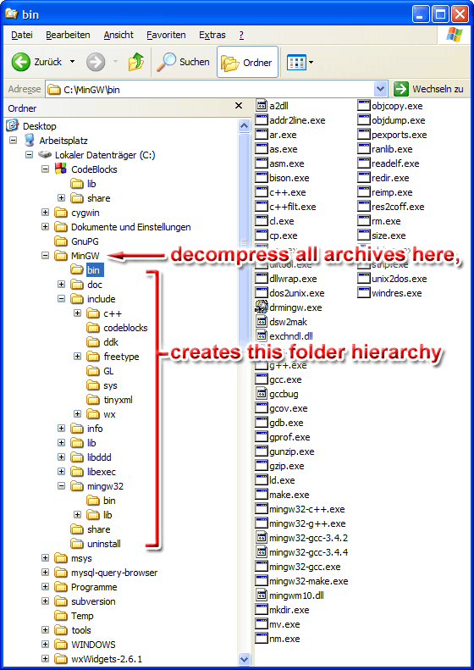Select the nm.exe file name
Screen dimensions: 474x670
pos(284,639)
